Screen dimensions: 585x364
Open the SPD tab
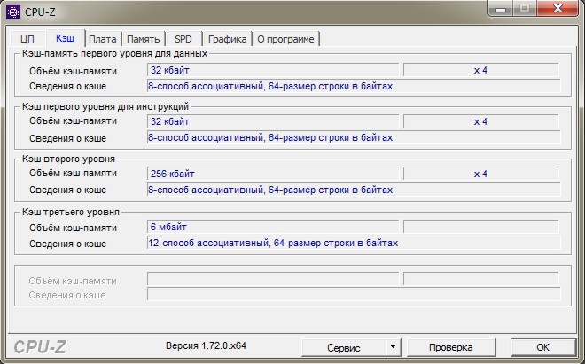pos(183,39)
